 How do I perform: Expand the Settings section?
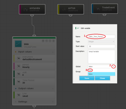pos(53,102)
